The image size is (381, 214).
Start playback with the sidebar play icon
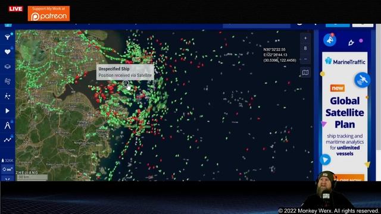[x=8, y=111]
